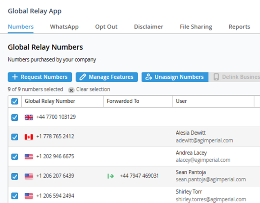Click the user name Alesia Dewitt
260x203 pixels.
pos(191,133)
